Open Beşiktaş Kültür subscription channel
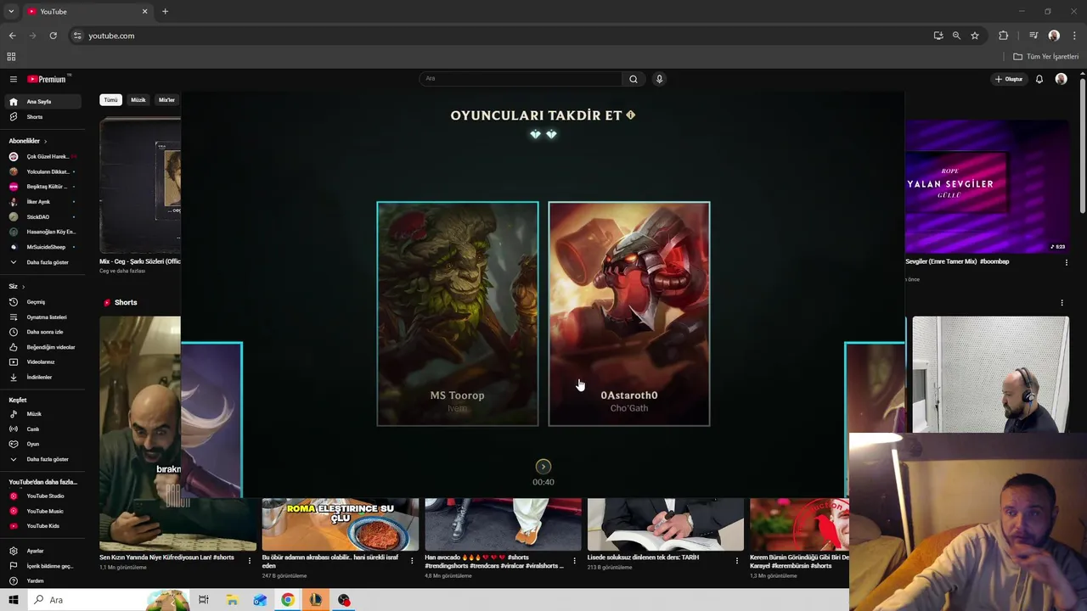 coord(44,187)
